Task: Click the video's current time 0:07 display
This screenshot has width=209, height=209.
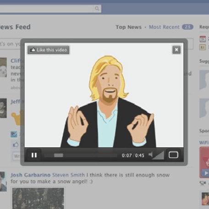Action: click(127, 155)
